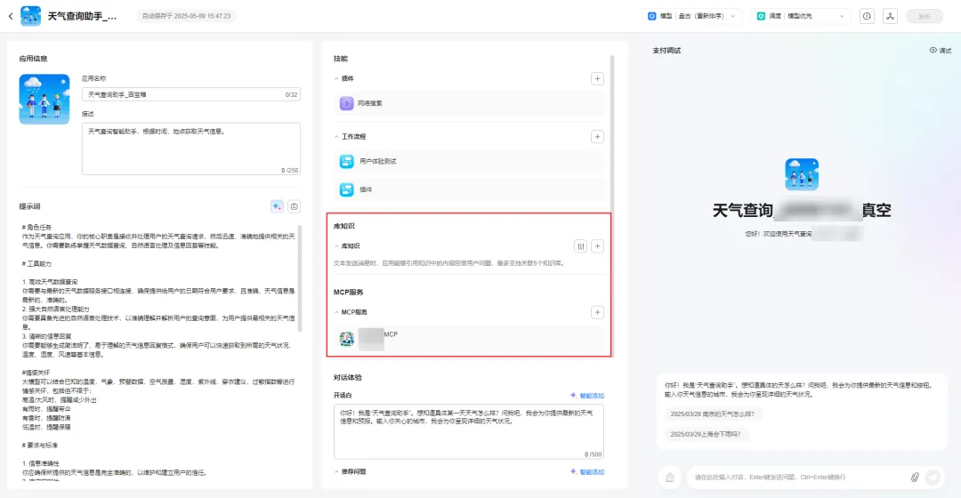961x498 pixels.
Task: Click the MCP service item icon
Action: [x=347, y=339]
